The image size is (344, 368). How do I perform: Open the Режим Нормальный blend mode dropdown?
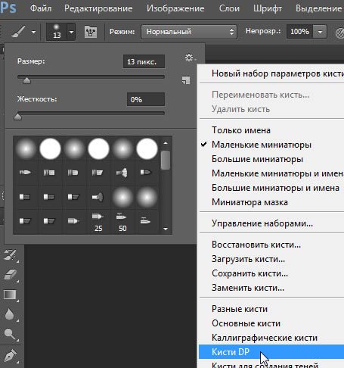pyautogui.click(x=189, y=32)
